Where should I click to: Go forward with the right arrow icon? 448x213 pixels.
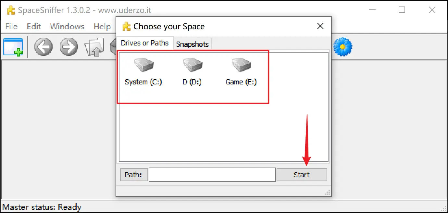[x=69, y=47]
